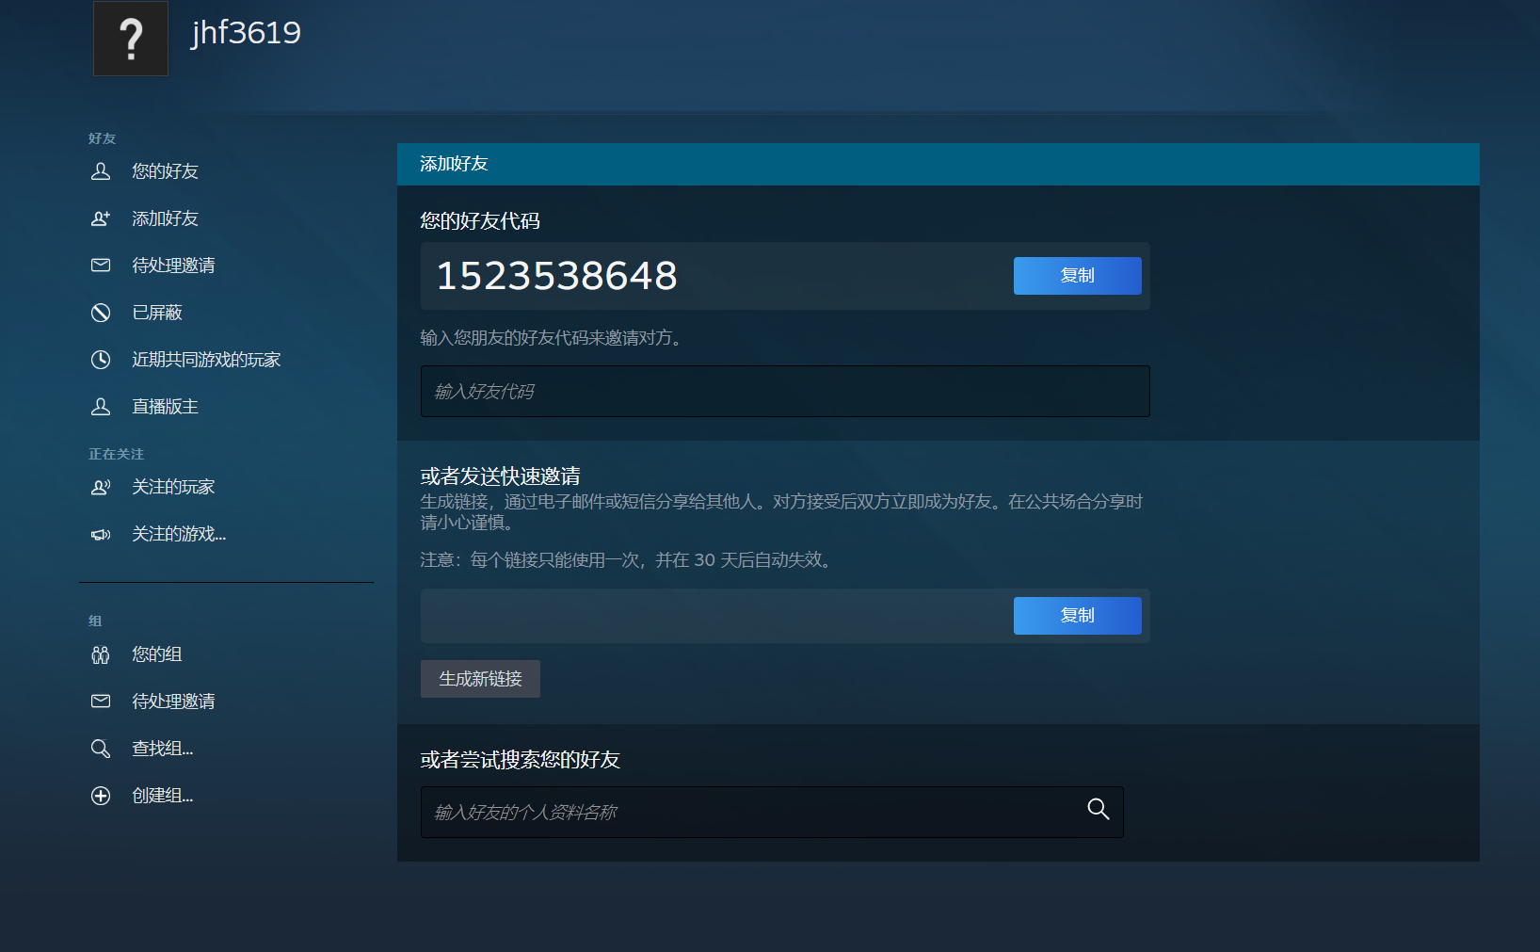1540x952 pixels.
Task: Click the plus circle icon beside 创建组
Action: point(101,796)
